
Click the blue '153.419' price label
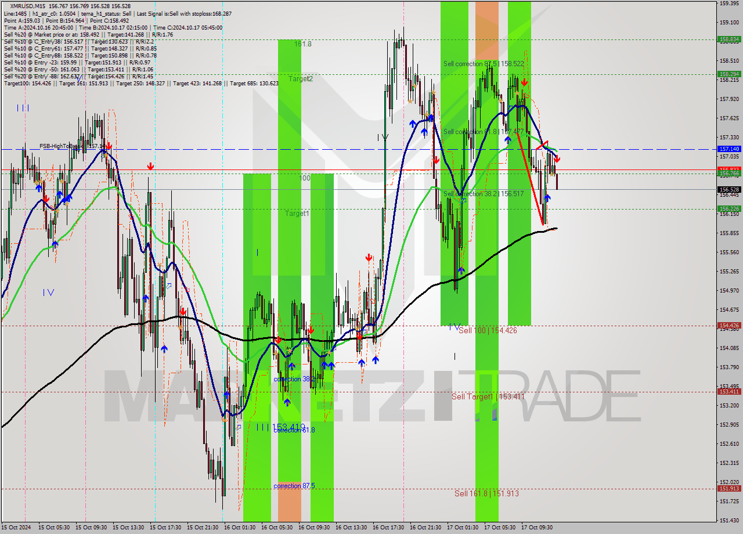pyautogui.click(x=288, y=427)
